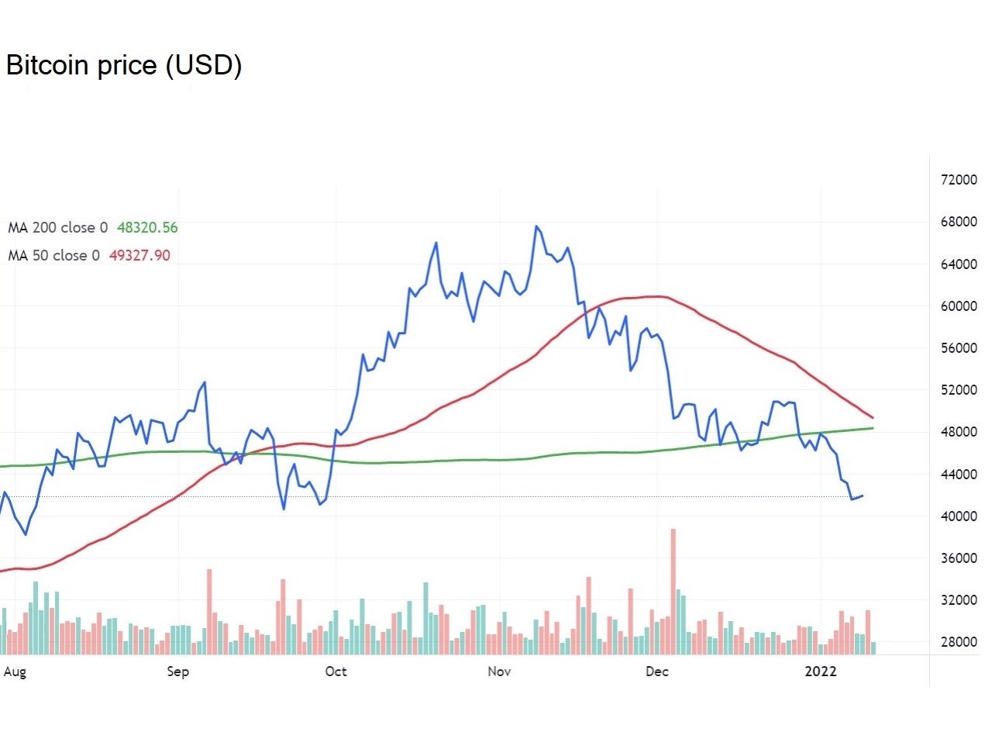Screen dimensions: 985x739
Task: Select the MA 200 close legend label
Action: pyautogui.click(x=57, y=228)
